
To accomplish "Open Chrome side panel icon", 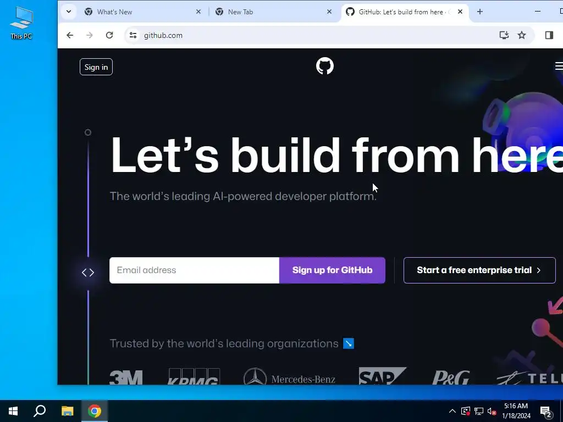I will pyautogui.click(x=549, y=35).
